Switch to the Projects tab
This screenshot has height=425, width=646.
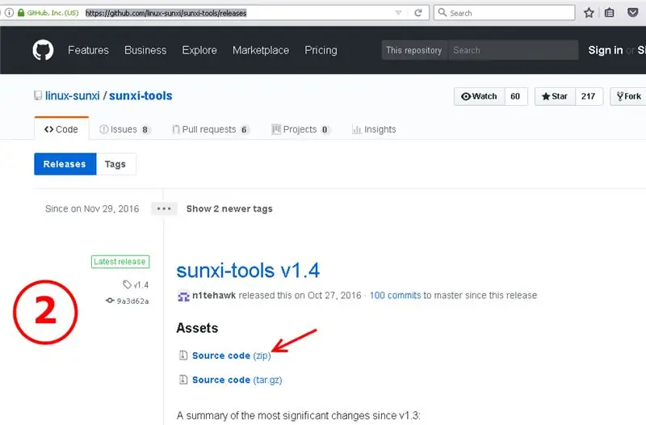click(300, 129)
